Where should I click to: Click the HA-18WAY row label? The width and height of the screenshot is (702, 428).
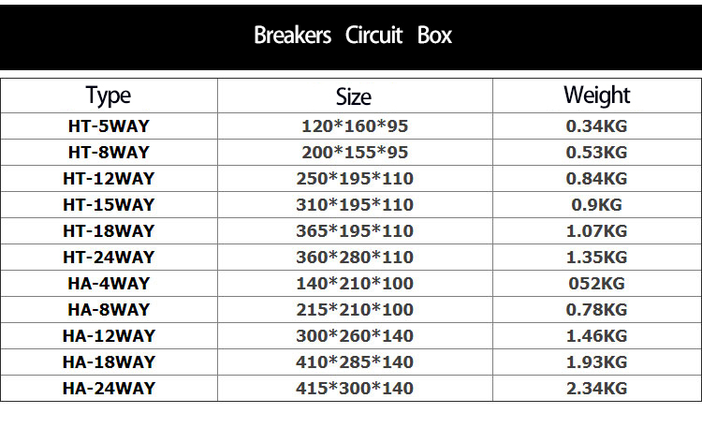109,362
